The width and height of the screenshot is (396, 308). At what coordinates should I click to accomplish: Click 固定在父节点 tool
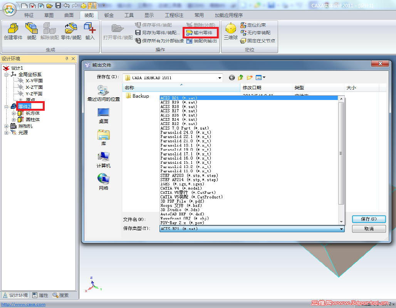(x=258, y=41)
